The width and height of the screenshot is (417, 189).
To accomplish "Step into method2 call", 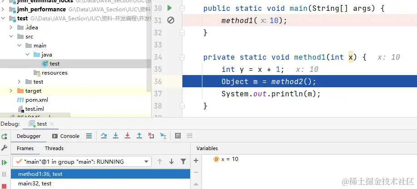I will tap(115, 136).
